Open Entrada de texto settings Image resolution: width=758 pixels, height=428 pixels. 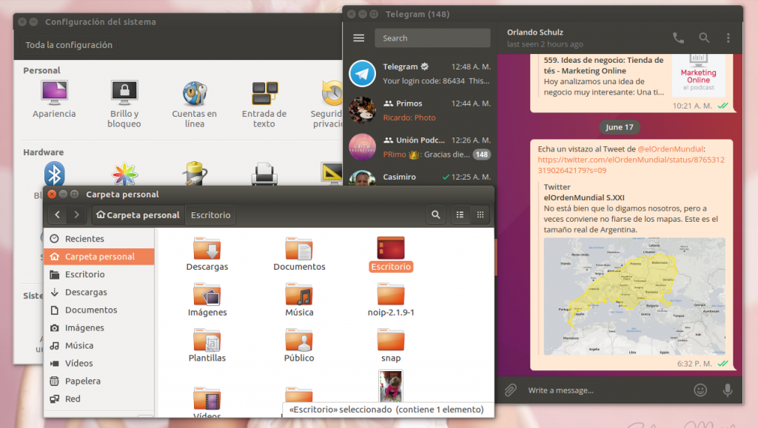(264, 104)
